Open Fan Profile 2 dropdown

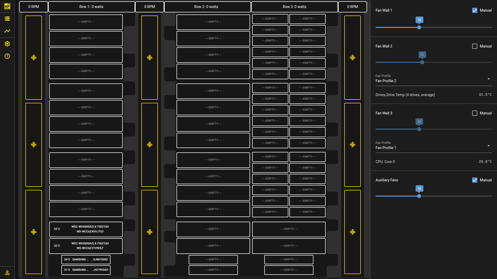click(x=434, y=79)
